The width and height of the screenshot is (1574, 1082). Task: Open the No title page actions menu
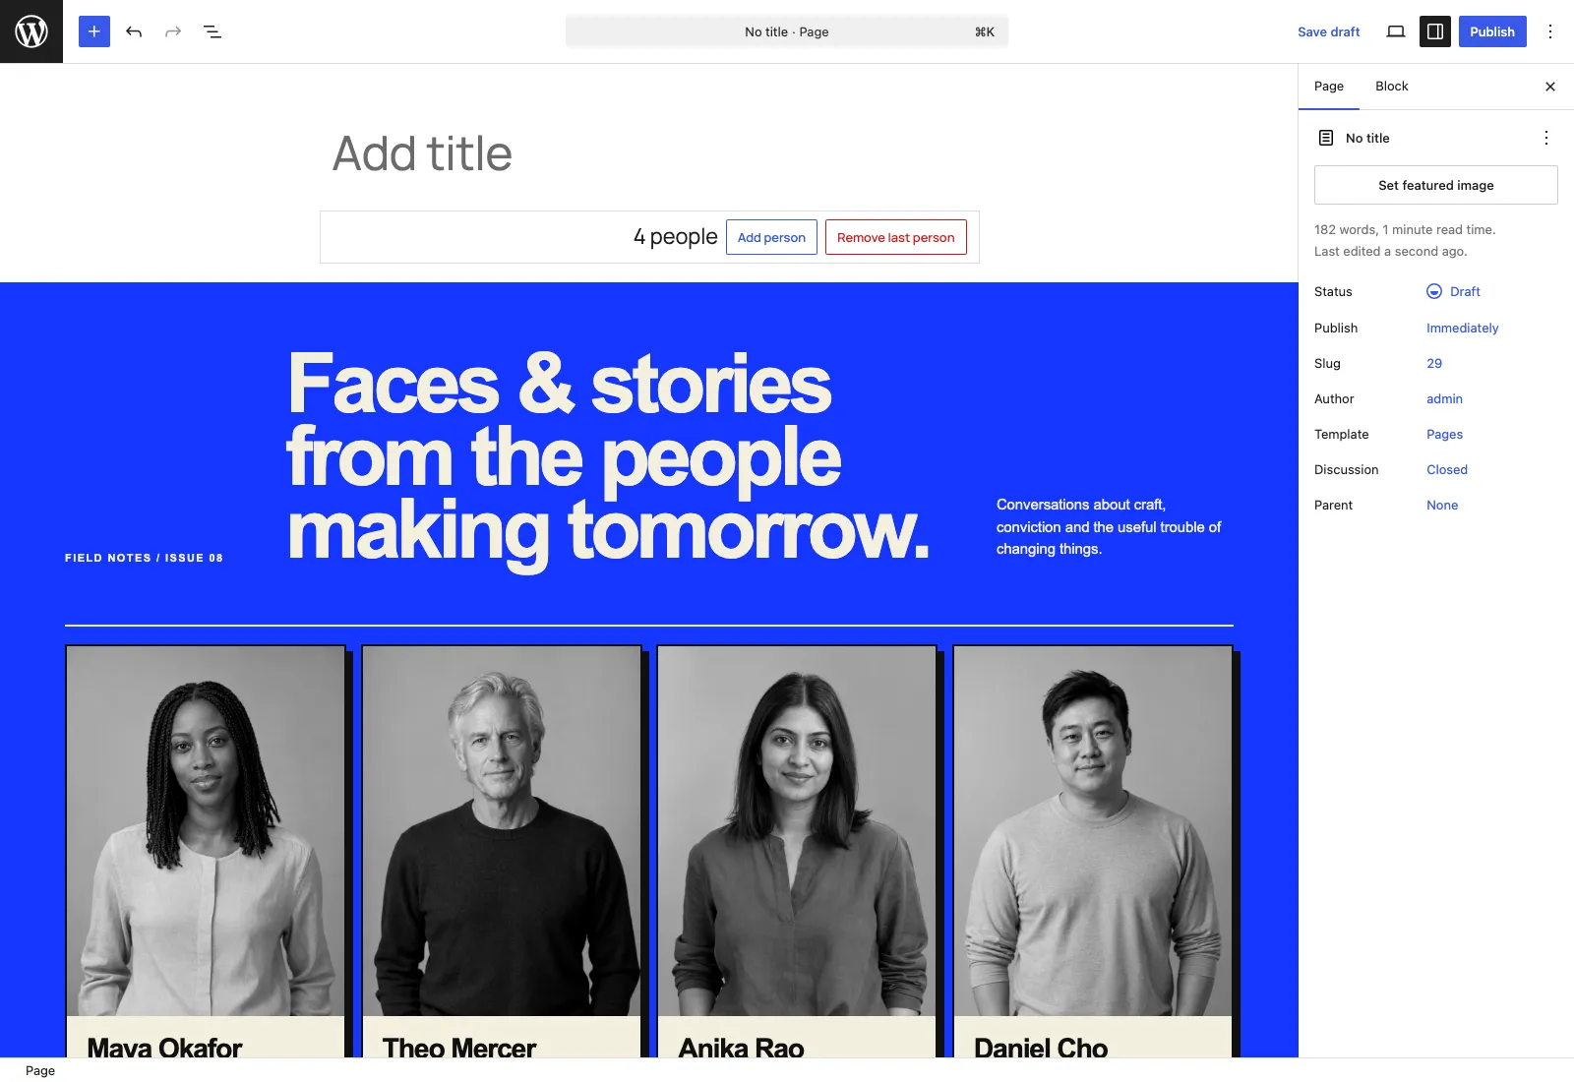[1546, 138]
